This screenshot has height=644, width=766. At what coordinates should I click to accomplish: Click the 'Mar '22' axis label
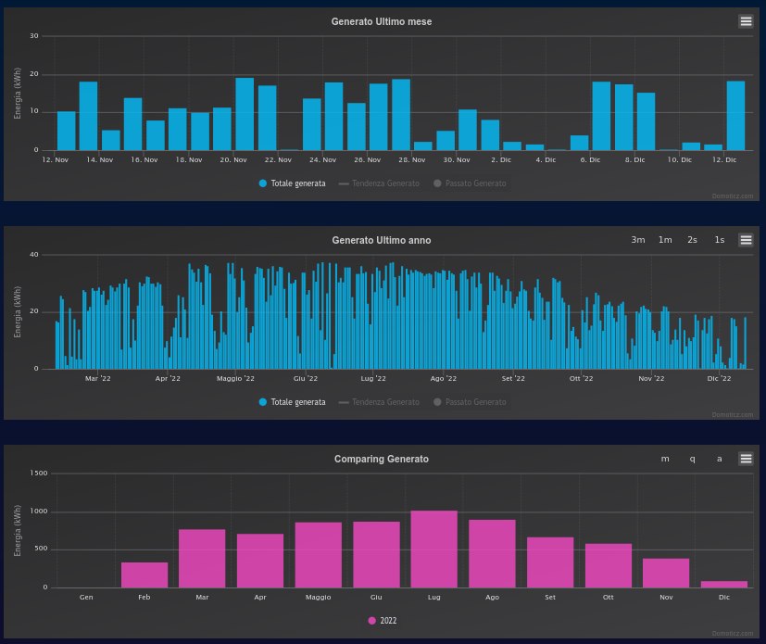tap(97, 378)
